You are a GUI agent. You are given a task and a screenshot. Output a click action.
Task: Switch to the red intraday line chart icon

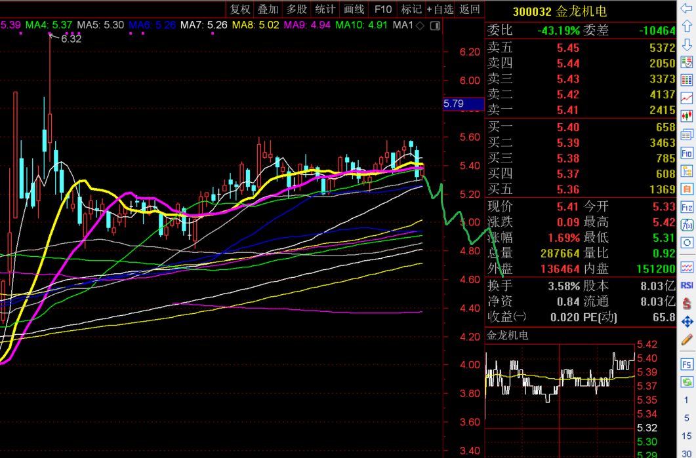pos(687,98)
